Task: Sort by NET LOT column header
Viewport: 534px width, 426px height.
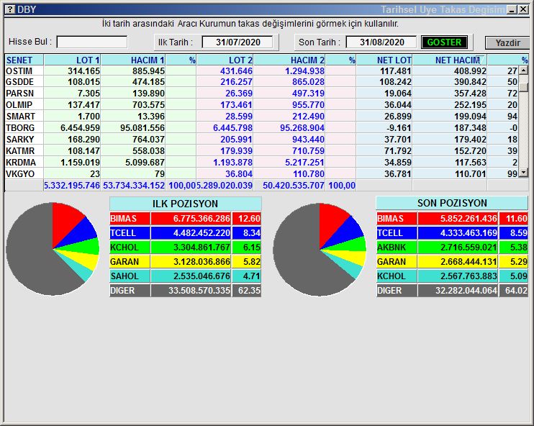Action: (384, 60)
